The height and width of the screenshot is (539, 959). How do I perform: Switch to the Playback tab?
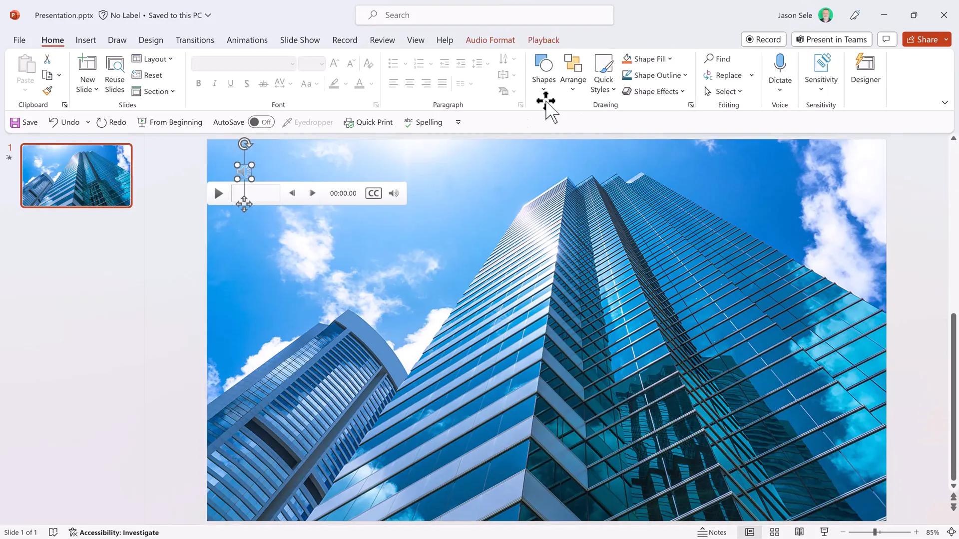(543, 40)
